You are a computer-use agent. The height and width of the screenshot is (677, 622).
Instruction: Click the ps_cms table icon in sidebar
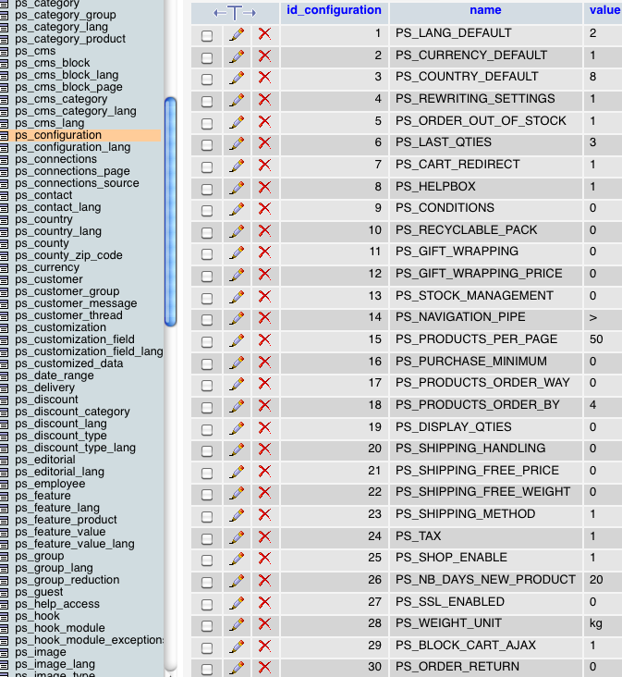[x=4, y=52]
